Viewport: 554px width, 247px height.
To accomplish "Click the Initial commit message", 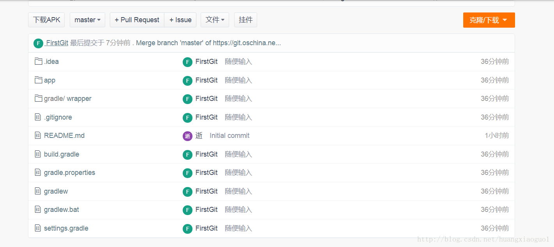I will [229, 136].
